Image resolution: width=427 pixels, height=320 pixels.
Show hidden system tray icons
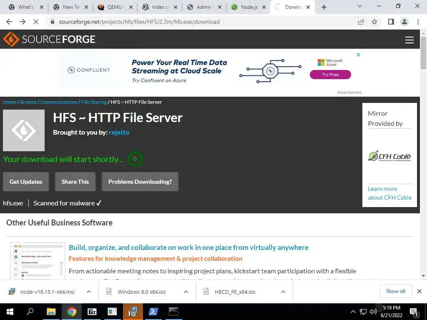(x=353, y=312)
